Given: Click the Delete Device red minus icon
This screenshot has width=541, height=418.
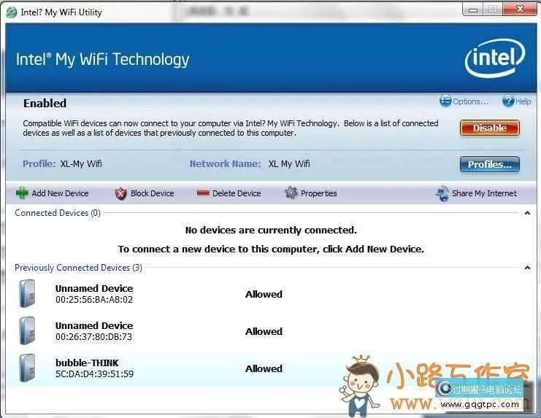Looking at the screenshot, I should point(203,193).
